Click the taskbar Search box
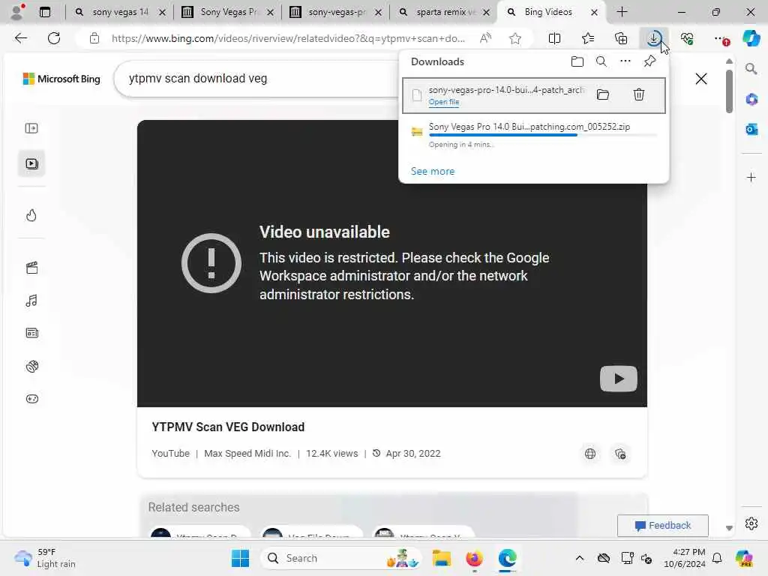Viewport: 768px width, 576px height. (x=343, y=558)
